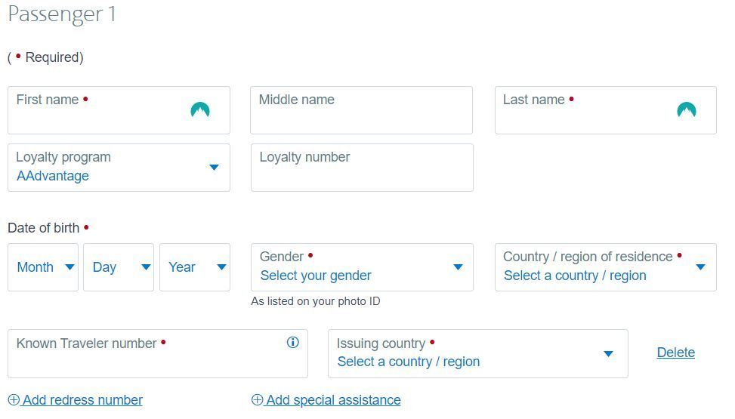Click the Delete link
This screenshot has height=419, width=735.
pos(675,353)
